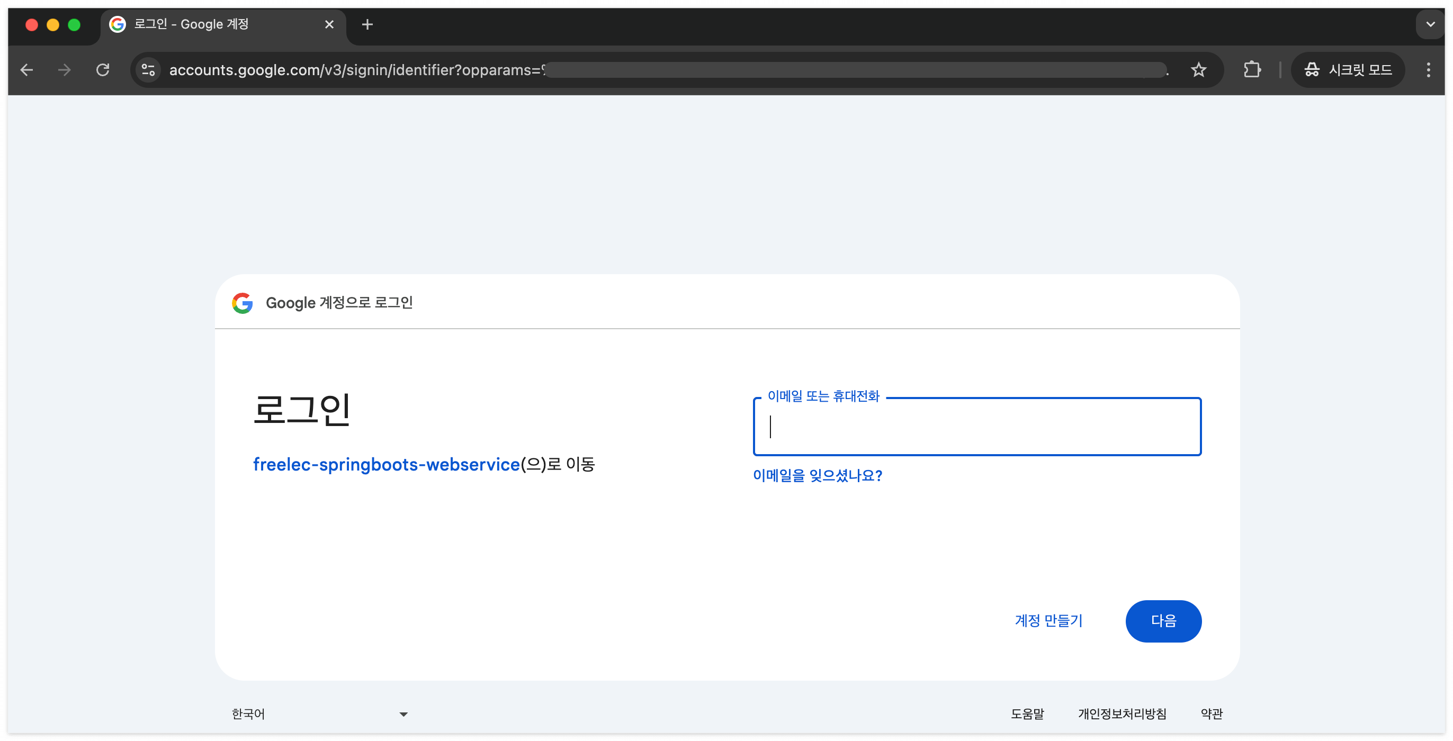
Task: Close the 로그인 - Google 계정 tab
Action: pos(329,24)
